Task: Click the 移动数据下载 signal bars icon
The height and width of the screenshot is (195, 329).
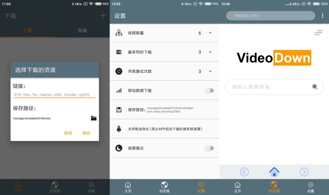Action: point(119,90)
